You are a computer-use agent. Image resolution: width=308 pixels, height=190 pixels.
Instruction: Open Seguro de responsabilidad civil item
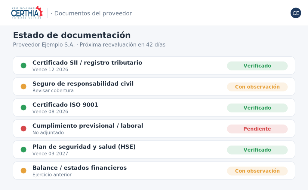[154, 86]
